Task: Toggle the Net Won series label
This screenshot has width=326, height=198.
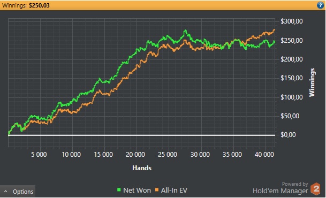Action: pyautogui.click(x=137, y=190)
